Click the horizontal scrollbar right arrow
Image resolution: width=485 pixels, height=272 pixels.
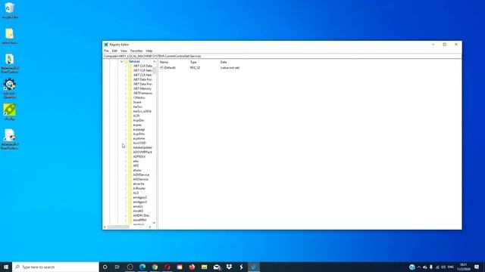(150, 227)
